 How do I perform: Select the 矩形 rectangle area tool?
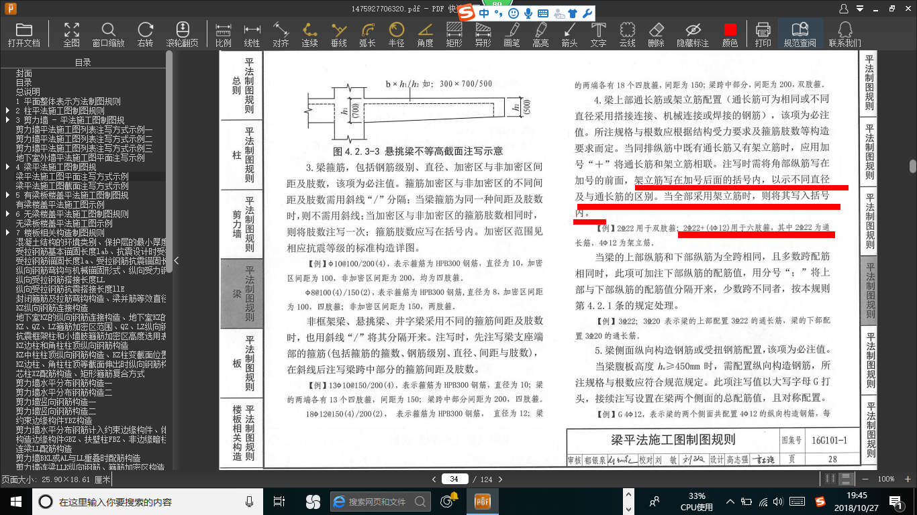pyautogui.click(x=454, y=35)
